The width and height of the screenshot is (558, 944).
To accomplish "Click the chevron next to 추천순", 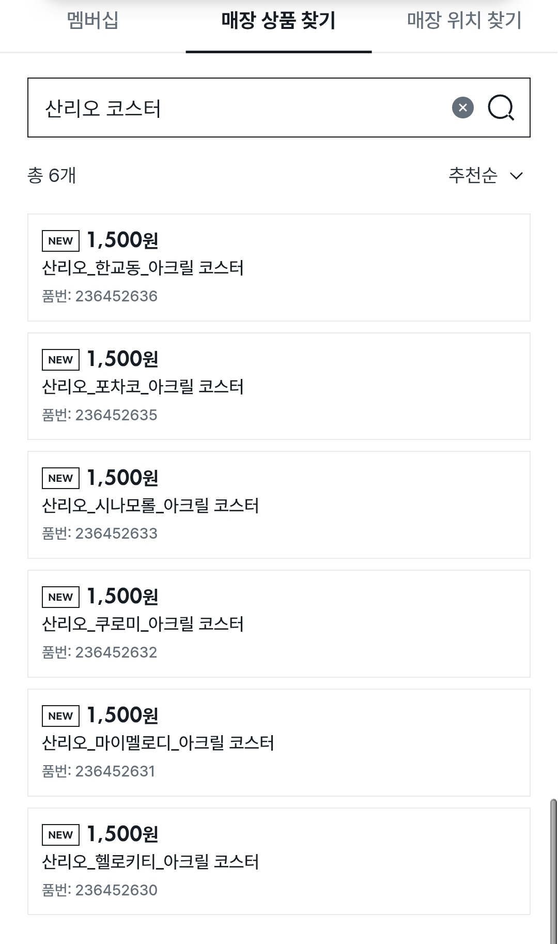I will pyautogui.click(x=516, y=176).
